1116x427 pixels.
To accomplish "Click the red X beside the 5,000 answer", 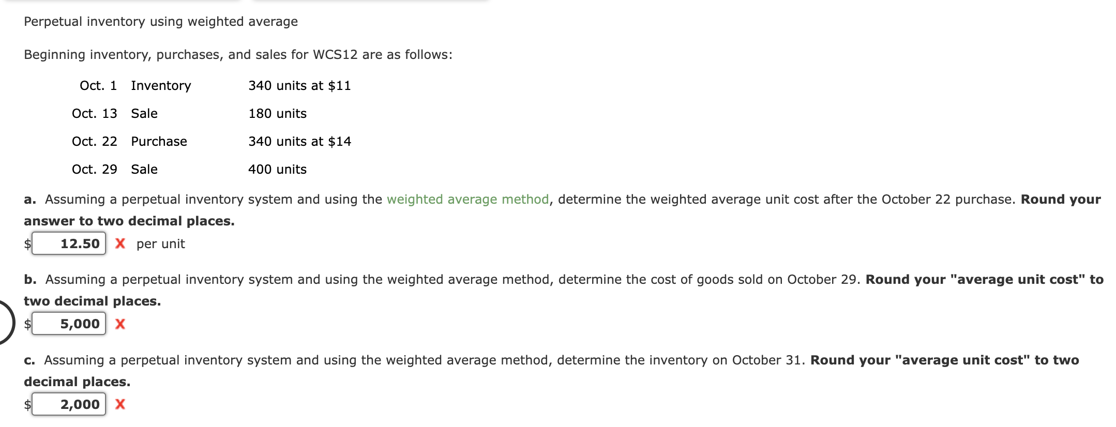I will pos(120,325).
